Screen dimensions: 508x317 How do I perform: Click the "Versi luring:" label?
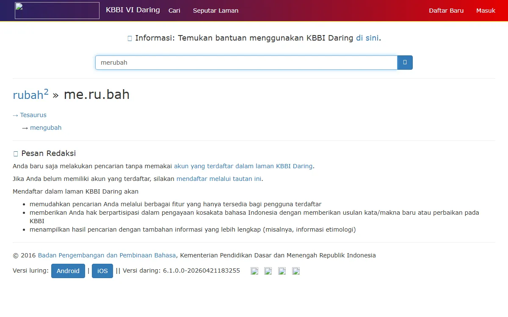click(x=30, y=271)
